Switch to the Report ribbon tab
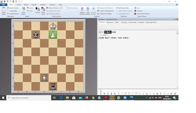This screenshot has width=196, height=113. [34, 5]
